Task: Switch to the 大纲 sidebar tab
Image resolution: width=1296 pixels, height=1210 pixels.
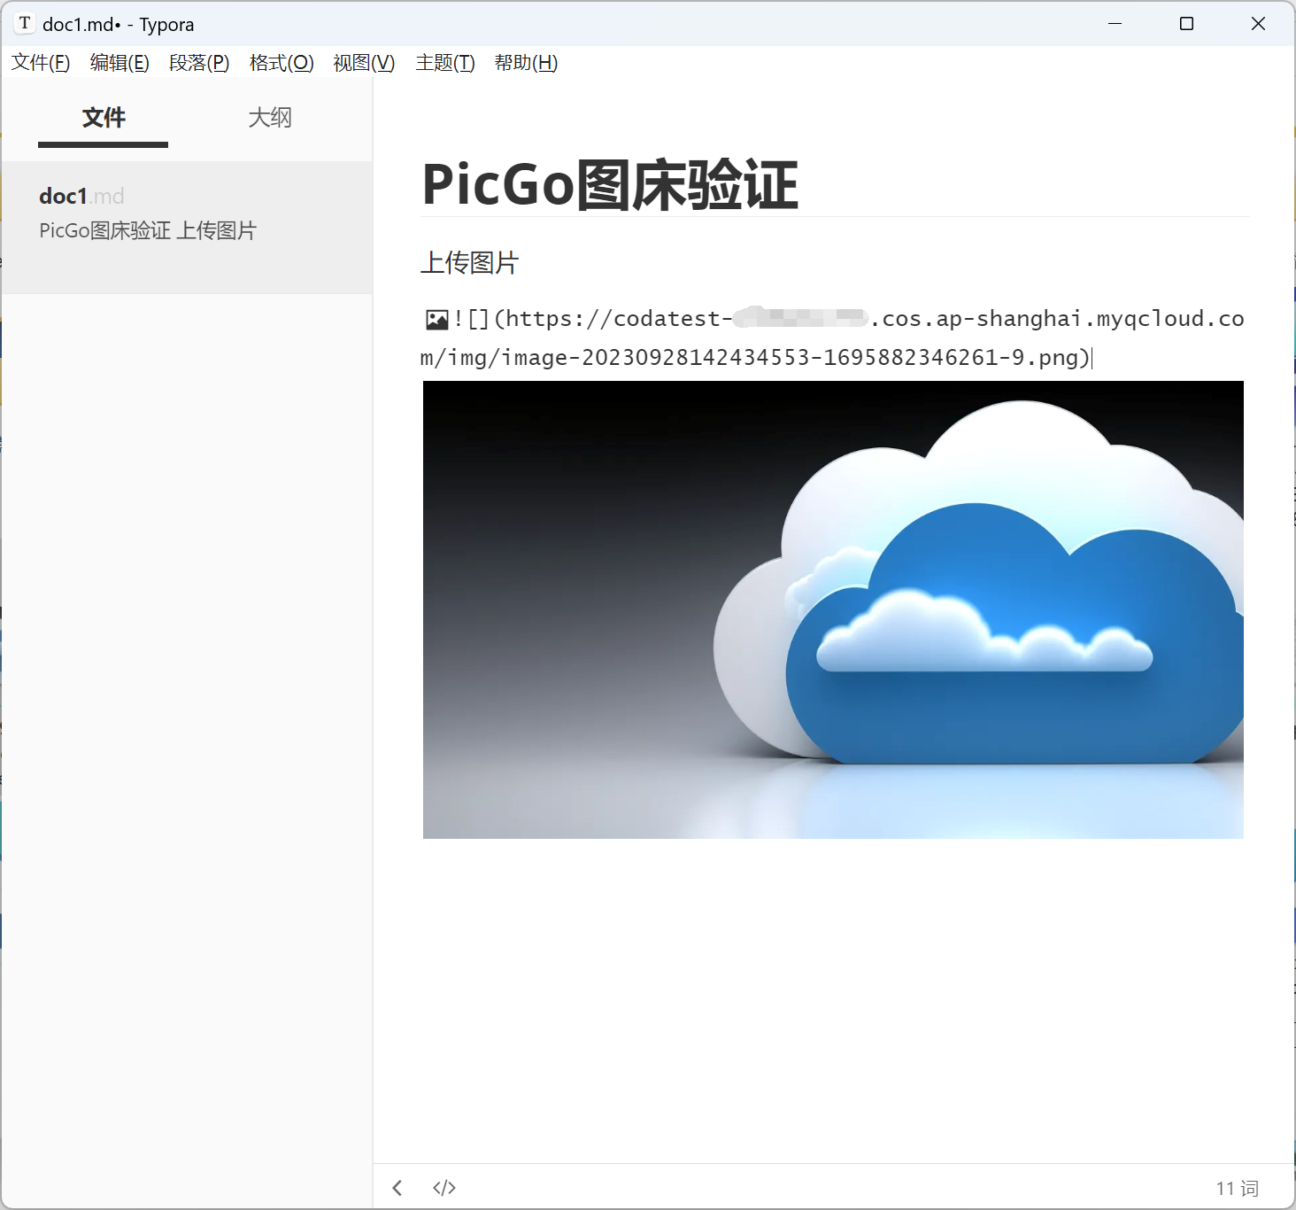Action: (x=270, y=118)
